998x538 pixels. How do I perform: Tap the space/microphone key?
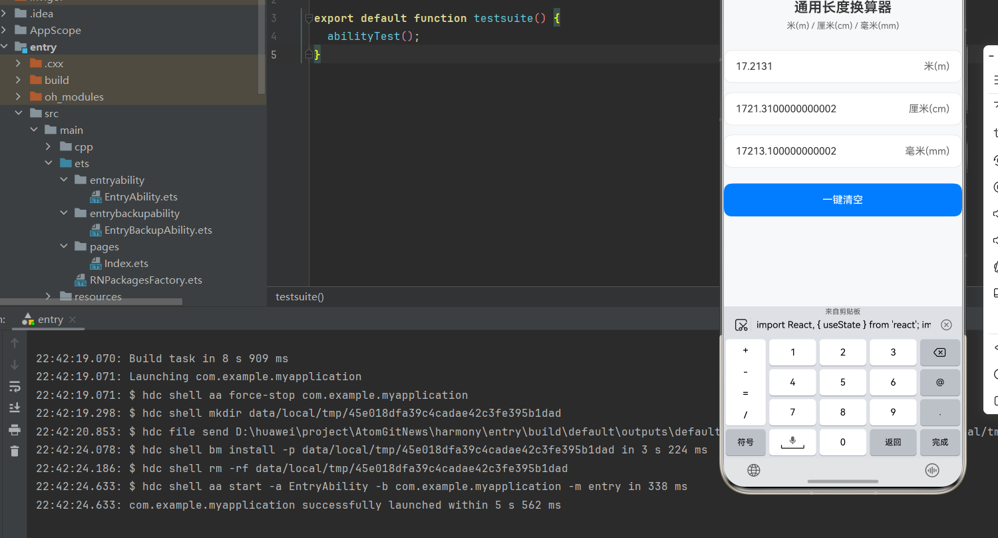point(792,442)
